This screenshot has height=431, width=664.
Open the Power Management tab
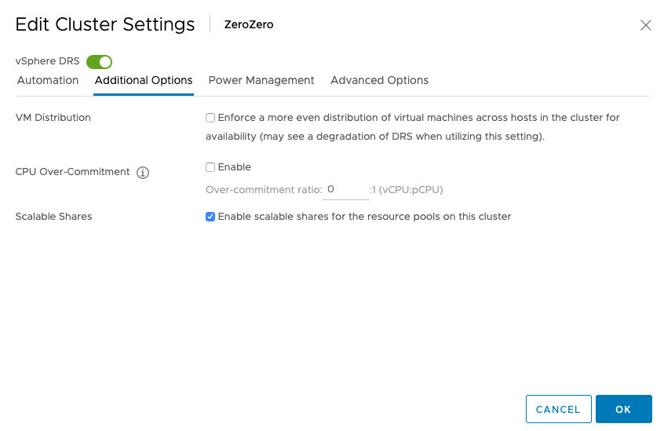pos(261,80)
